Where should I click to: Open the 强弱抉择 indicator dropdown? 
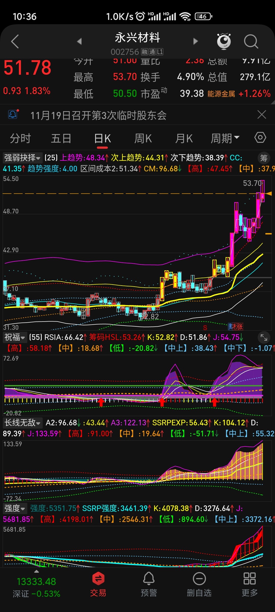click(x=22, y=158)
